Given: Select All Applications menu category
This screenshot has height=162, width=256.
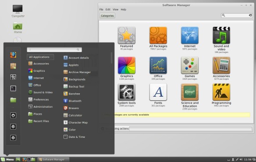Looking at the screenshot, I should 40,57.
